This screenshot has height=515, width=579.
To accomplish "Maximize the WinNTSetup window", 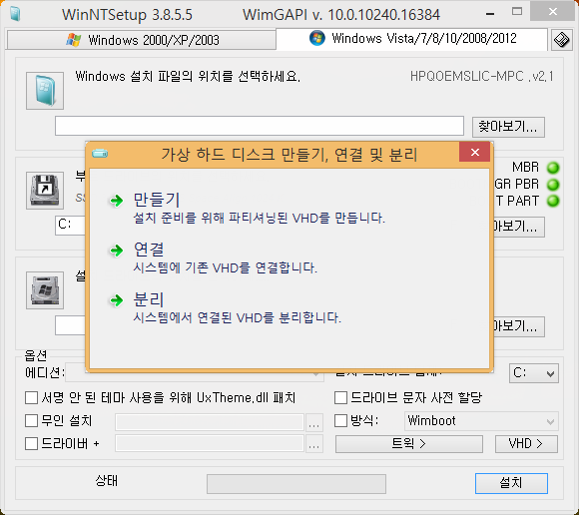I will tap(517, 12).
